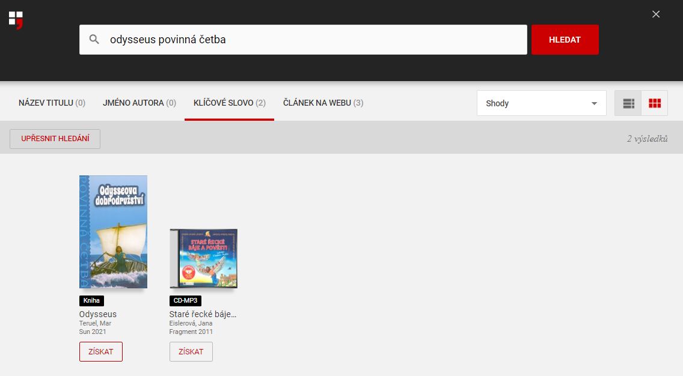Select the Jméno autora tab
Screen dimensions: 683x376
(x=139, y=103)
